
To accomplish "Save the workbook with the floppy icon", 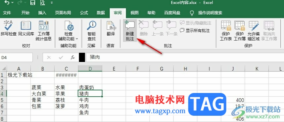I will 33,3.
